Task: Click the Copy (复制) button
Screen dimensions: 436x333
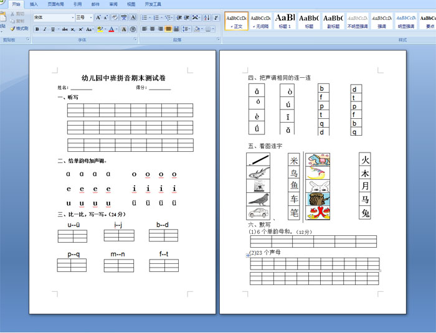Action: point(17,21)
